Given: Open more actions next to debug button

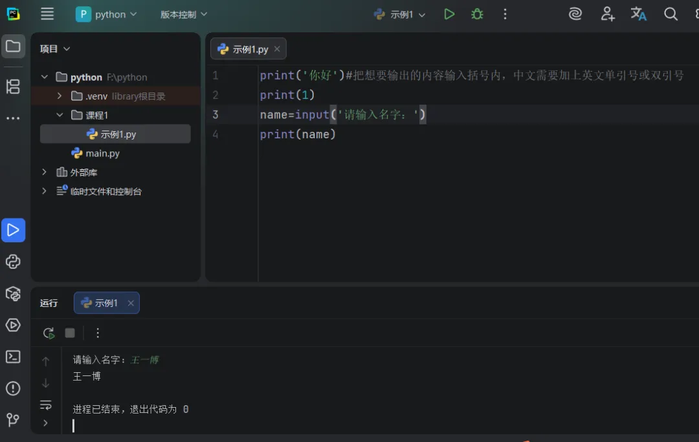Looking at the screenshot, I should tap(505, 14).
